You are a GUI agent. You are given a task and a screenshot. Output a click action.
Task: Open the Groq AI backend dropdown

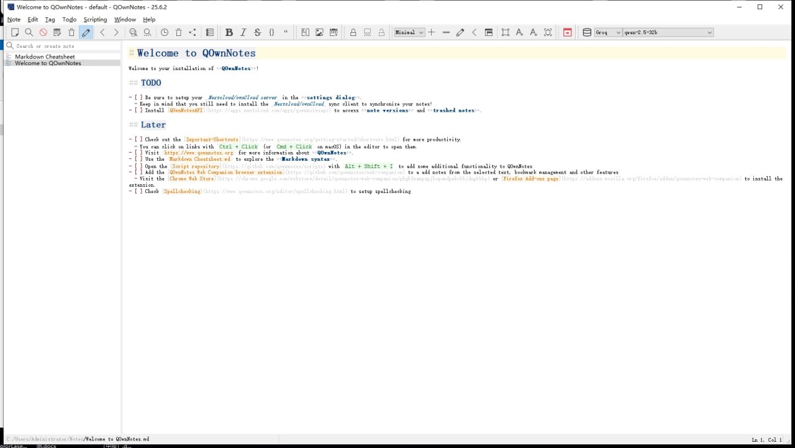click(x=608, y=32)
